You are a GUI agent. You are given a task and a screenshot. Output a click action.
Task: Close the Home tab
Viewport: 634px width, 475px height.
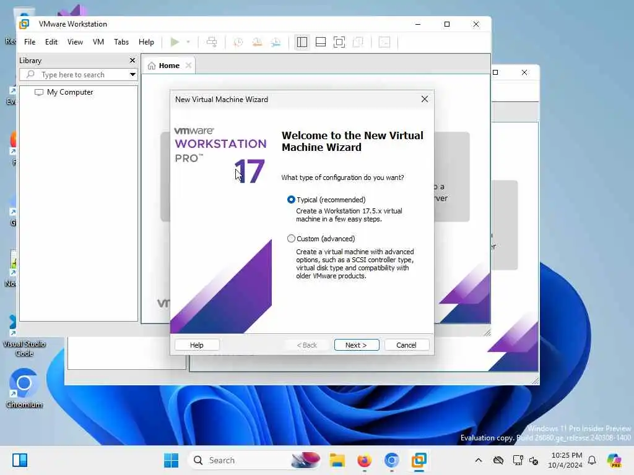click(x=188, y=66)
